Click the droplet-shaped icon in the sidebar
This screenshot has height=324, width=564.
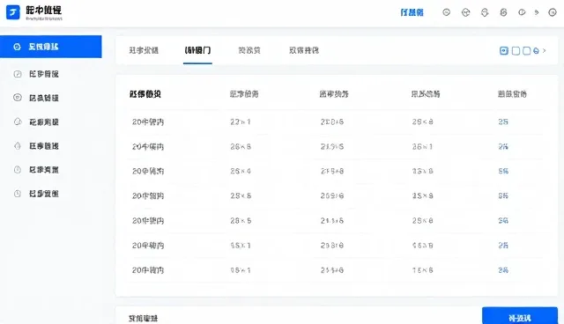click(18, 146)
